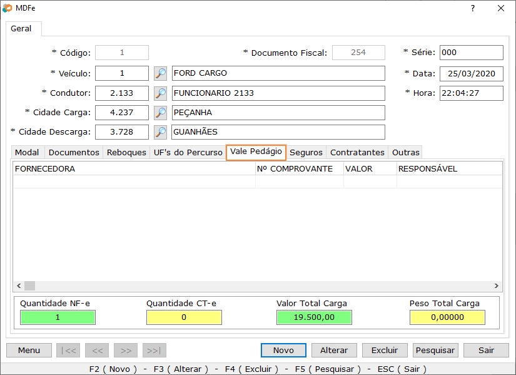516x375 pixels.
Task: Go to first record navigation button
Action: [68, 351]
